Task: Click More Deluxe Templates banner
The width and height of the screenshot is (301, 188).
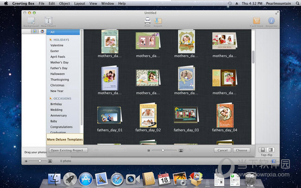Action: point(65,139)
